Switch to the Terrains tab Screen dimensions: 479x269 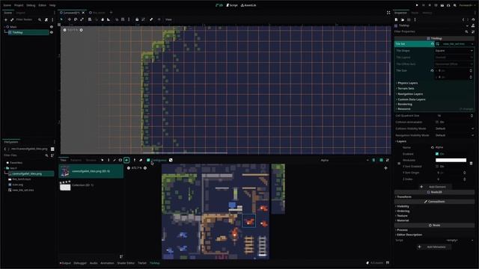tap(91, 160)
